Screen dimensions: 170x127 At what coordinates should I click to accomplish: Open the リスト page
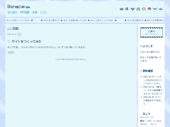[x=43, y=12]
